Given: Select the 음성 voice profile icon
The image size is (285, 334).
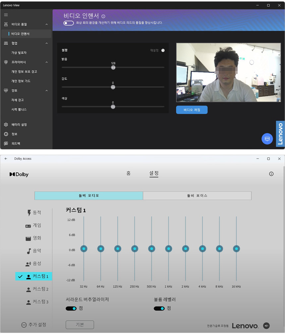Looking at the screenshot, I should [x=28, y=264].
